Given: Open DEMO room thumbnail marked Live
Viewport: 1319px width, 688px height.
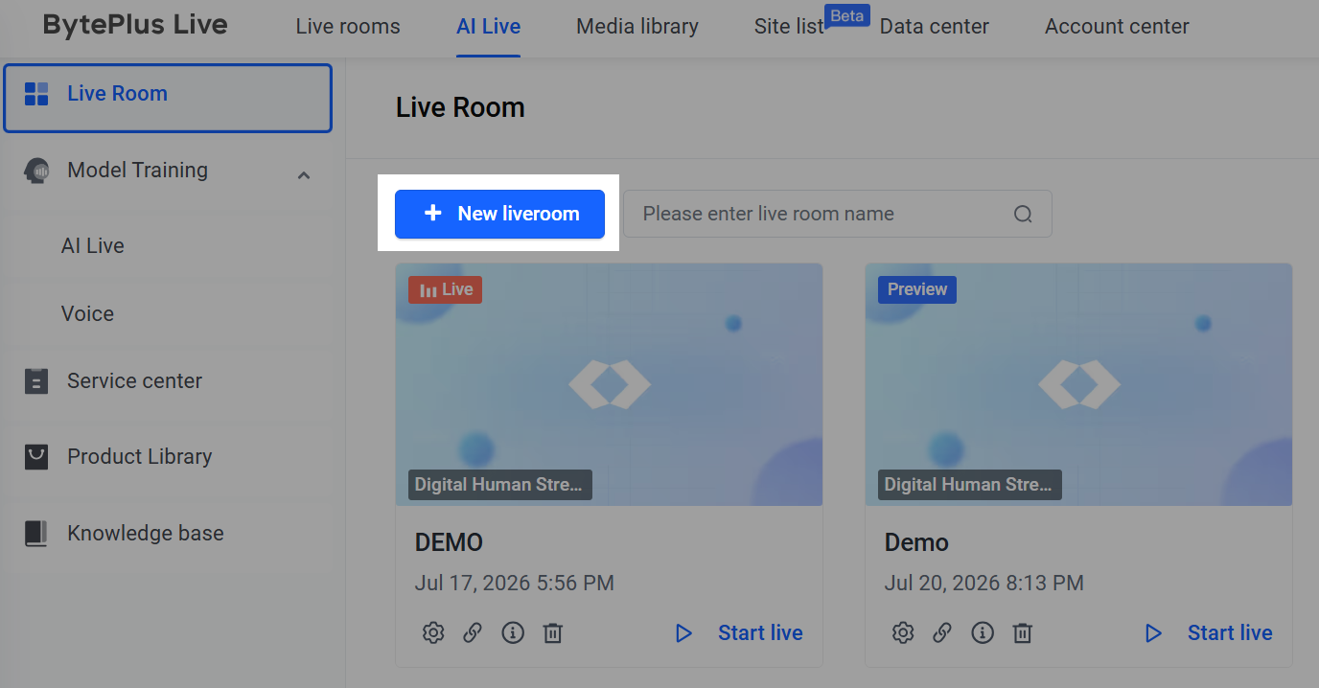Looking at the screenshot, I should (609, 384).
